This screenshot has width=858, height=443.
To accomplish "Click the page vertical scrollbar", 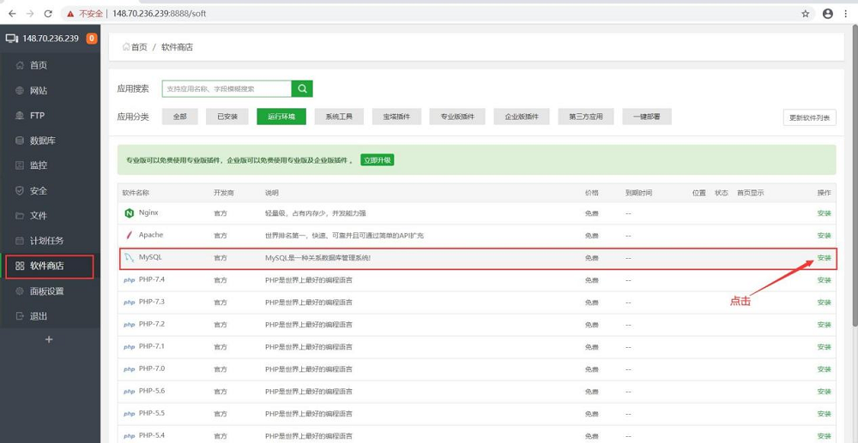I will [855, 177].
